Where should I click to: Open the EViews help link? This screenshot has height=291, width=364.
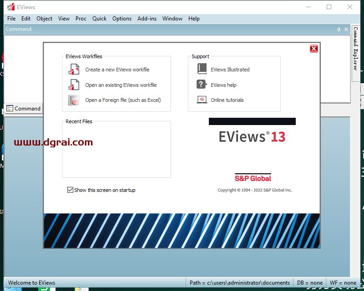tap(223, 85)
